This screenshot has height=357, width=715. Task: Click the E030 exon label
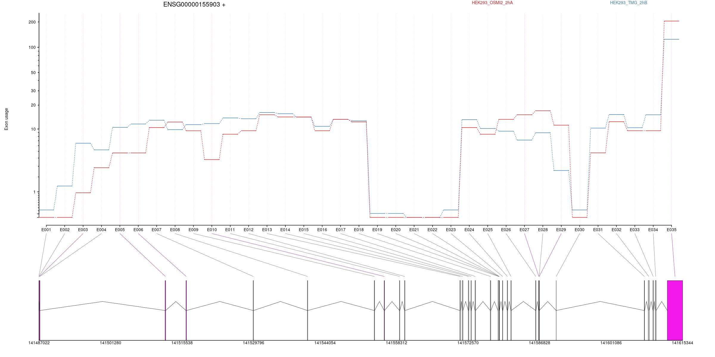coord(579,230)
